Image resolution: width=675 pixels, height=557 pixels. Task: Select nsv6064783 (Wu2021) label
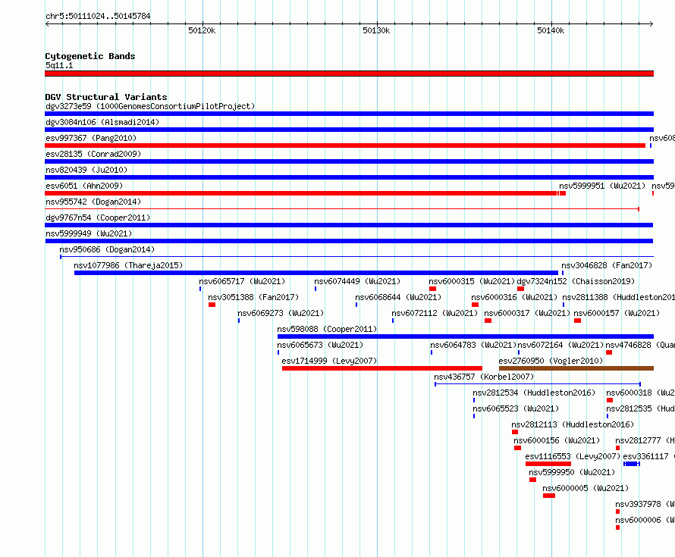click(473, 345)
